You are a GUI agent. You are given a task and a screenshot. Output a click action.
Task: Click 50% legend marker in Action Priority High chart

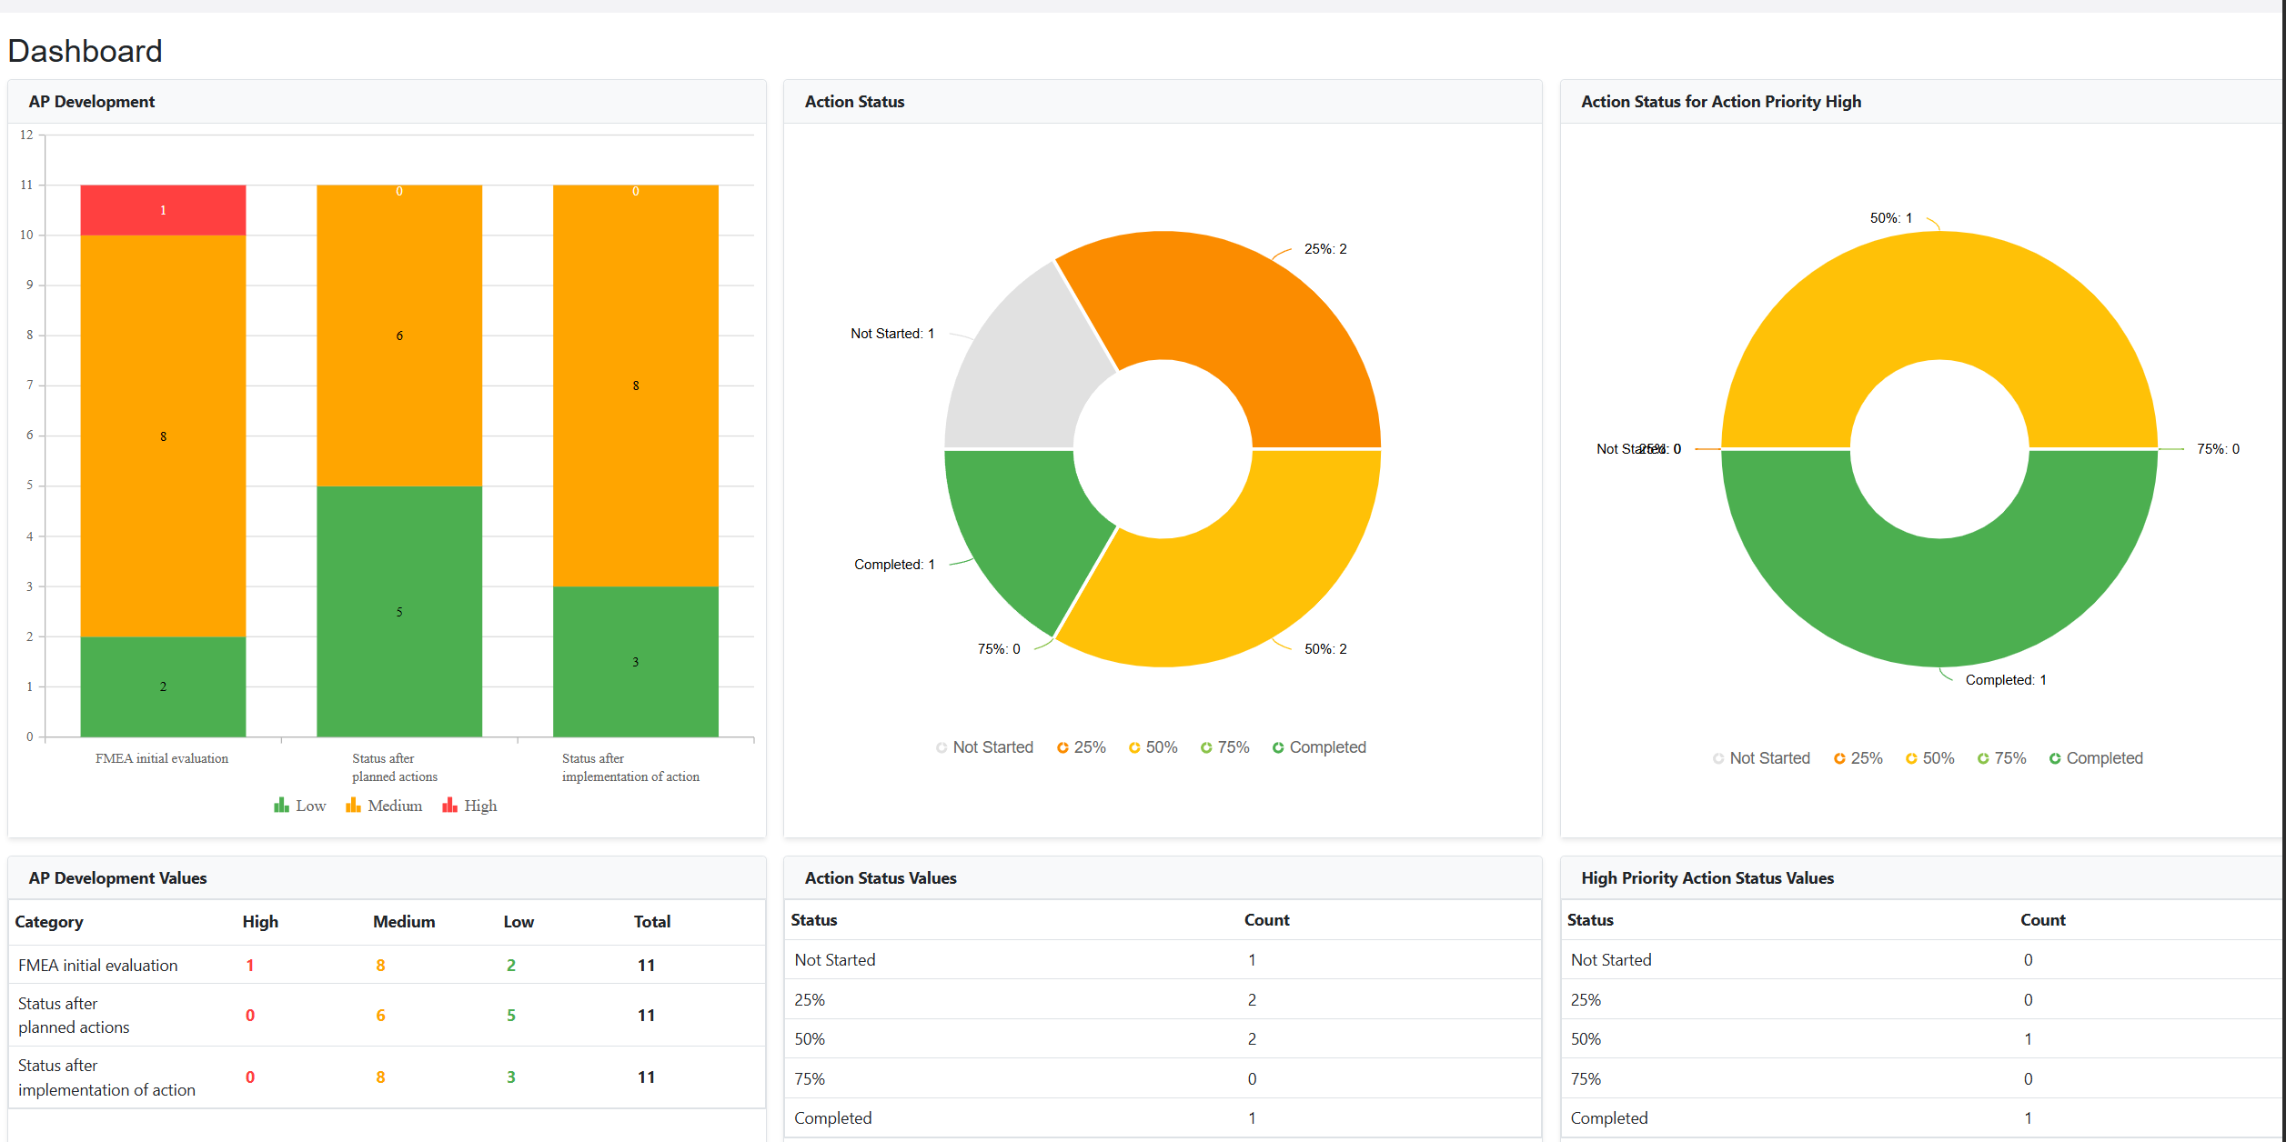(x=1911, y=758)
